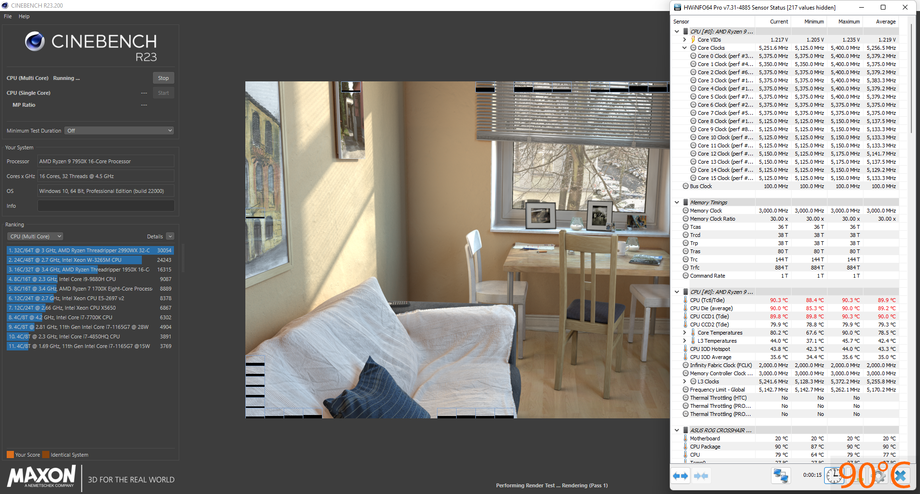
Task: Click the Processor field showing AMD Ryzen 9 7950X
Action: (x=106, y=161)
